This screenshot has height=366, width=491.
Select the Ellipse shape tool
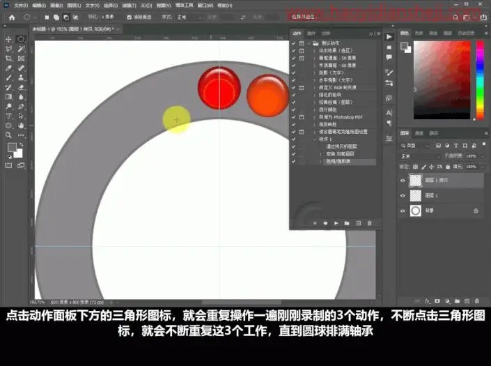(x=8, y=125)
